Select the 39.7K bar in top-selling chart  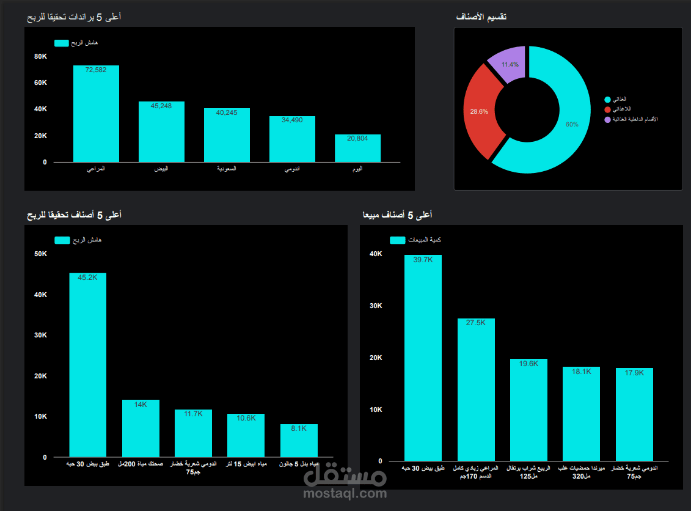point(423,358)
